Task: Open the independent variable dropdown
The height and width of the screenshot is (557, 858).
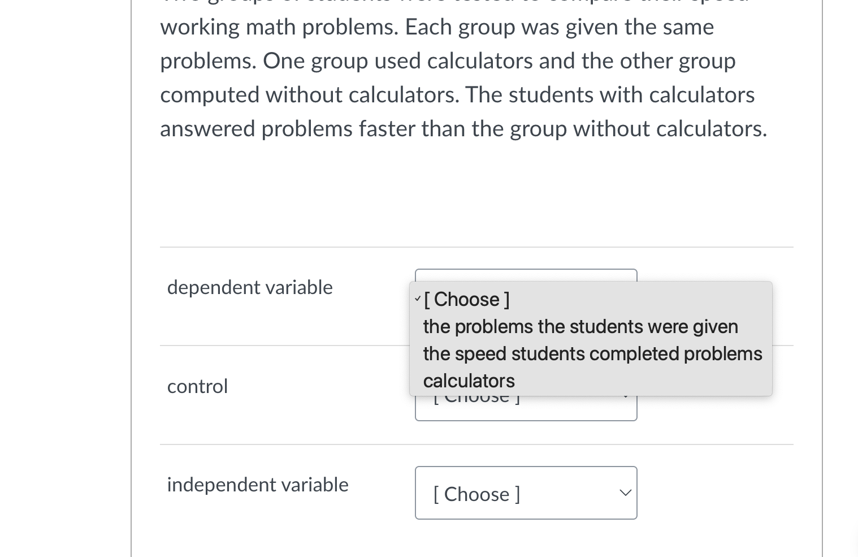Action: (526, 493)
